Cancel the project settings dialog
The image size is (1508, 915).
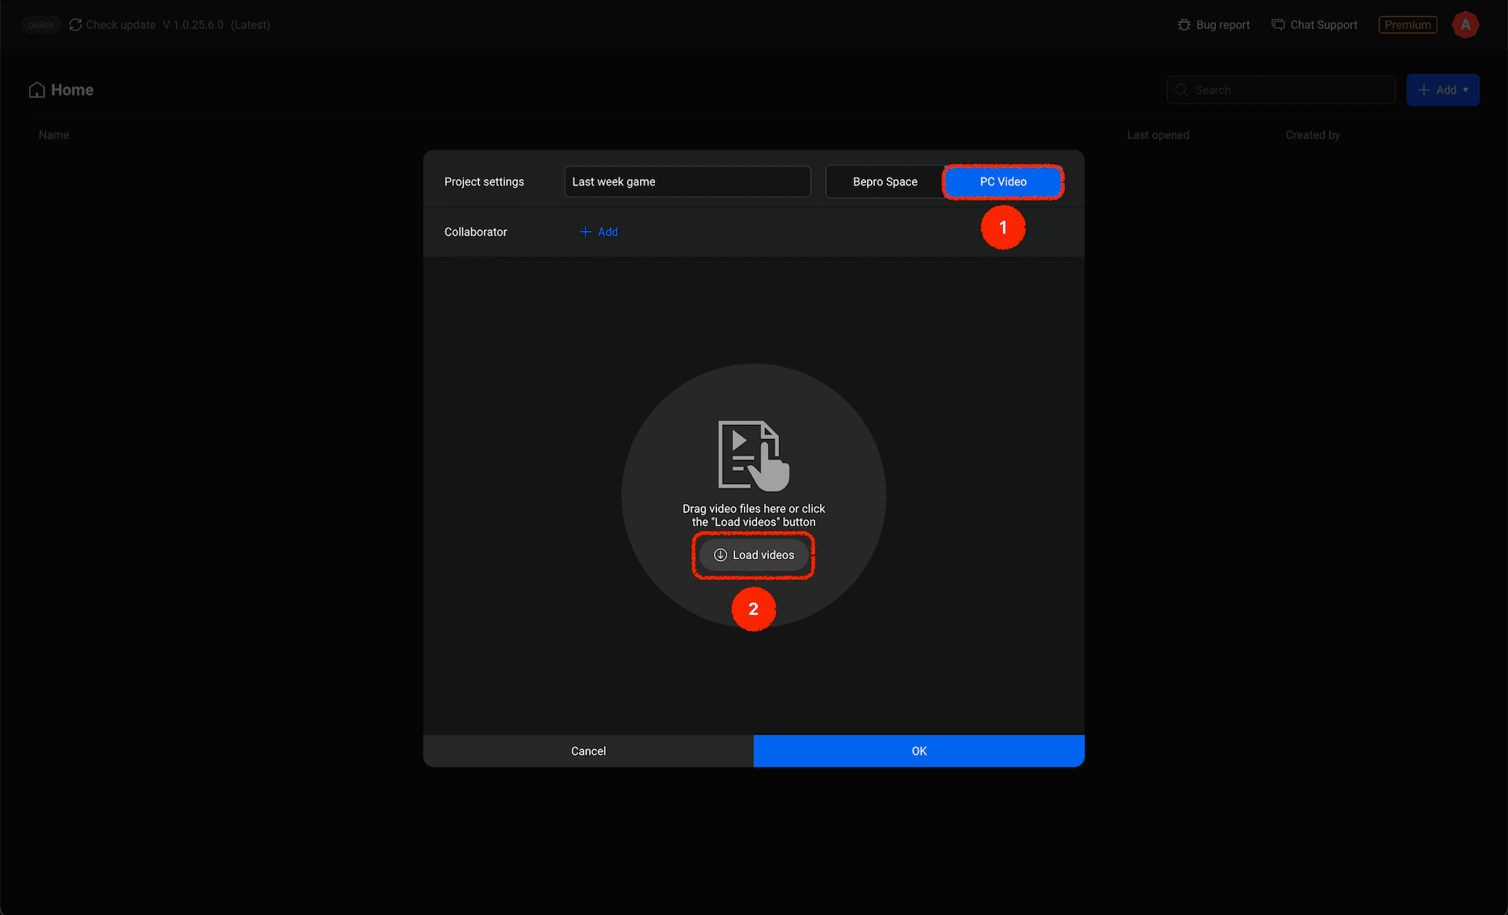tap(588, 752)
